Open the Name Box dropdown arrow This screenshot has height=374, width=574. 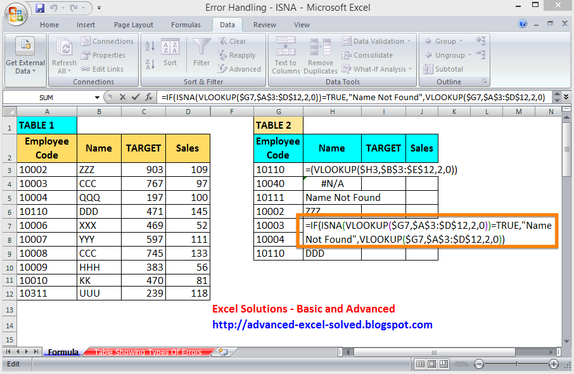pos(97,98)
